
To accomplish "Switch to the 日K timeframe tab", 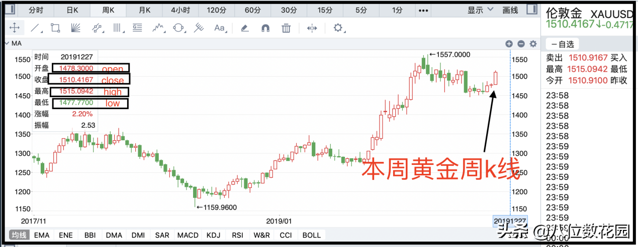I will (72, 10).
